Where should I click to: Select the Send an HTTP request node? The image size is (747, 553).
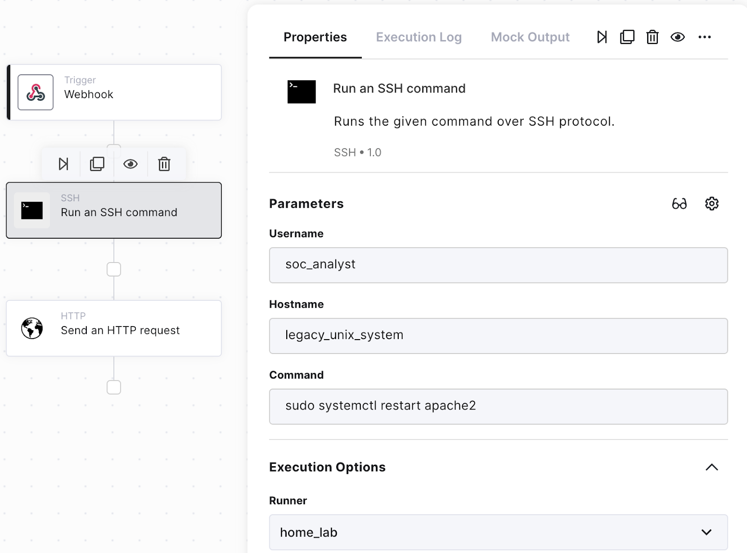click(114, 328)
